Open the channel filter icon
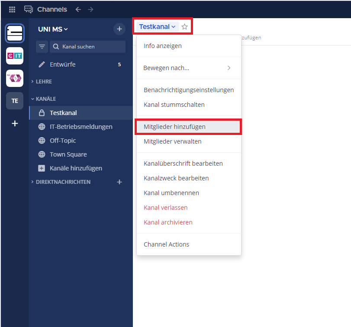 [x=42, y=47]
